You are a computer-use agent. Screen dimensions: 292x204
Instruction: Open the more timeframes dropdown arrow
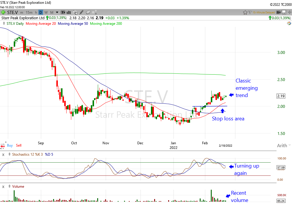pos(57,13)
